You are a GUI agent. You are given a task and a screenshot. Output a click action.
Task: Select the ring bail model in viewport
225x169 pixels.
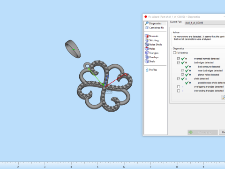tap(73, 49)
